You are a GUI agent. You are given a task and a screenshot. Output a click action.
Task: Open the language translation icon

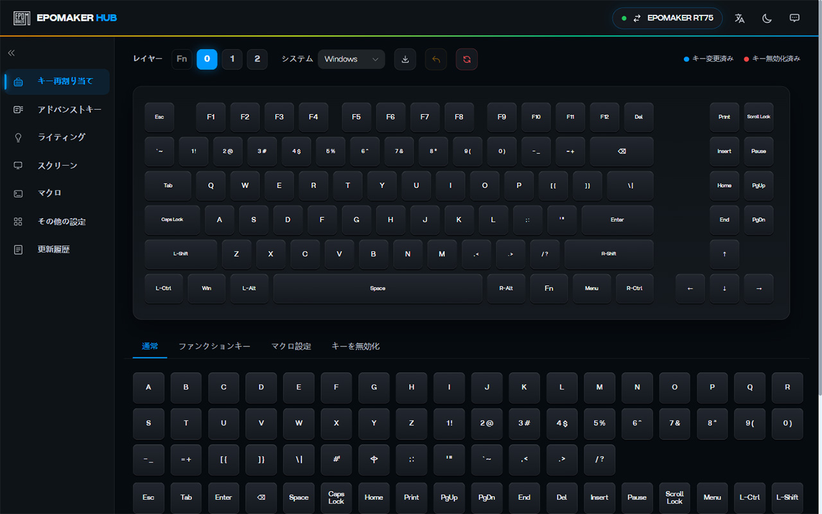[x=740, y=18]
